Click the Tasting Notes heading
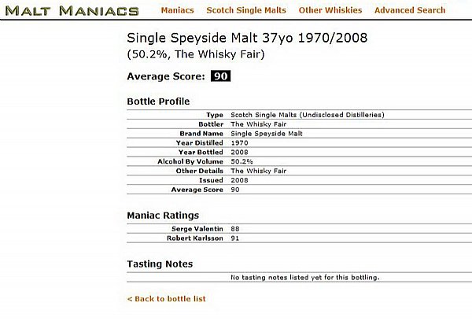Viewport: 472px width, 321px height. tap(160, 264)
